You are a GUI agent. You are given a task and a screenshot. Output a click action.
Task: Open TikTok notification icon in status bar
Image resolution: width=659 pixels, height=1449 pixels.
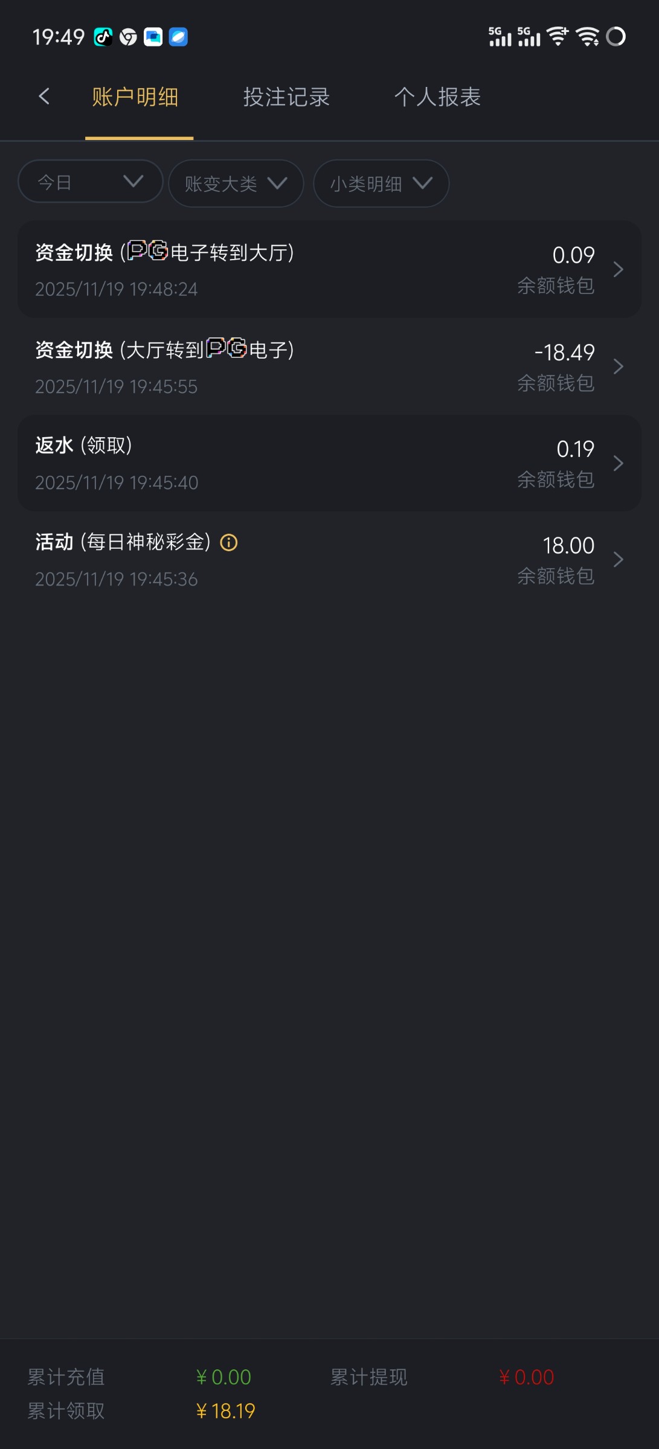click(103, 37)
